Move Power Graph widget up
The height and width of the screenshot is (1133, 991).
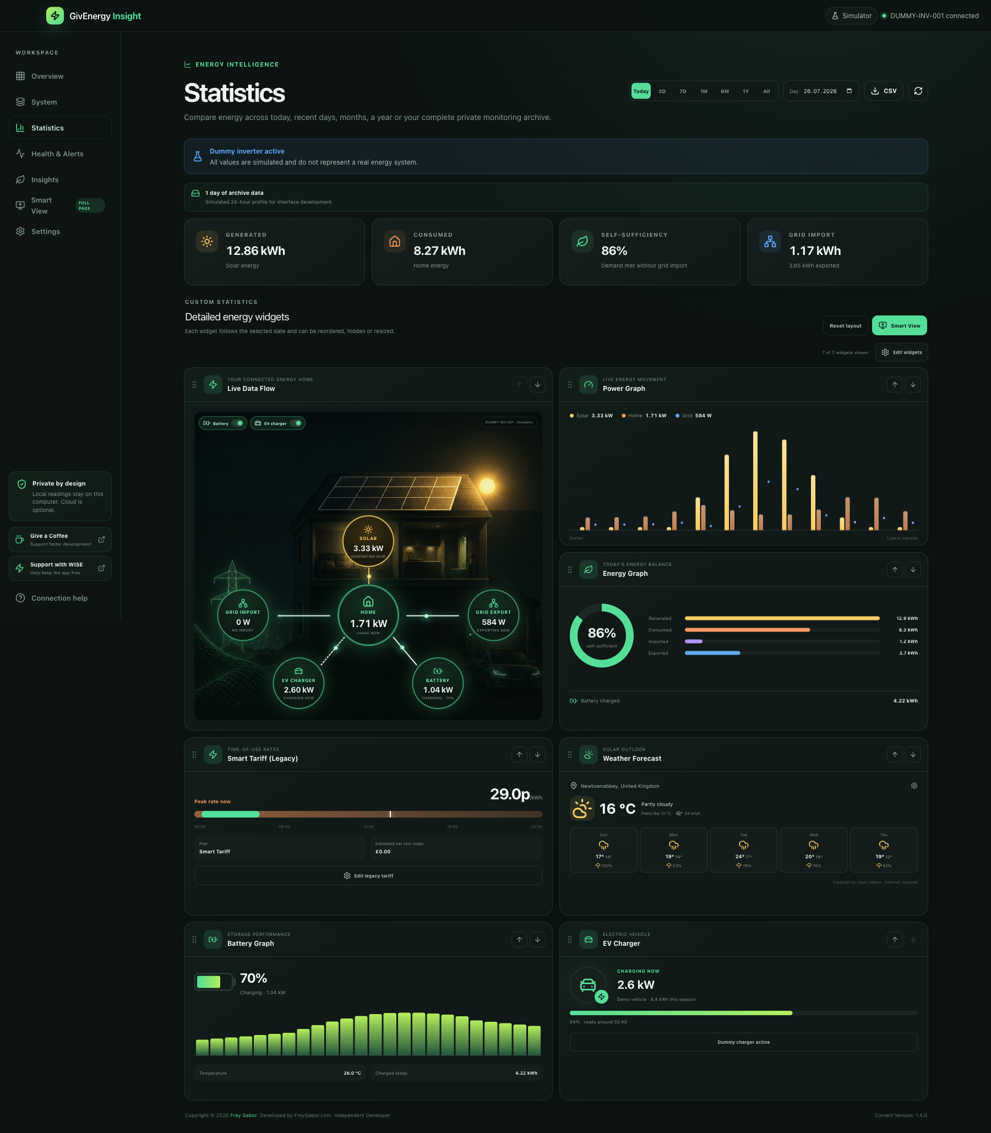(x=894, y=384)
